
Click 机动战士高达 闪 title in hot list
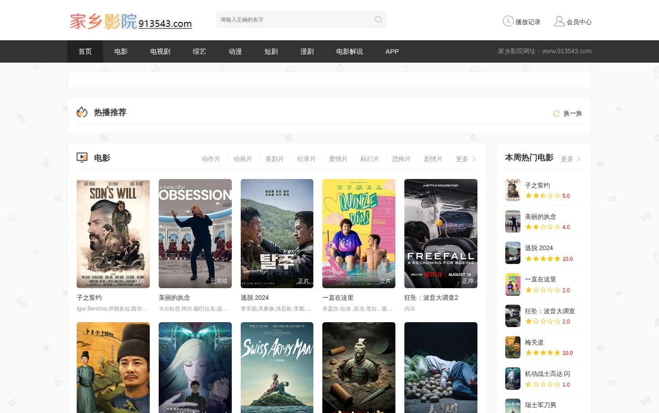547,374
